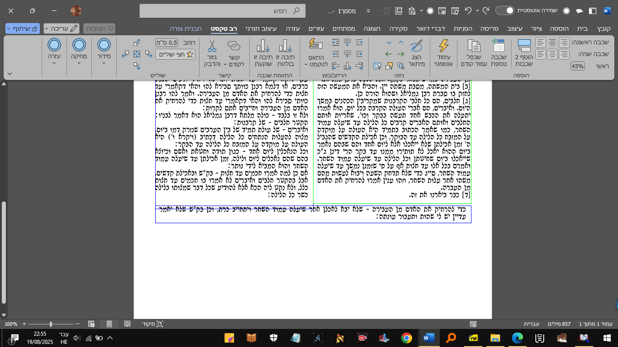Switch to the 'עיצוב תורני' tab

click(x=261, y=28)
